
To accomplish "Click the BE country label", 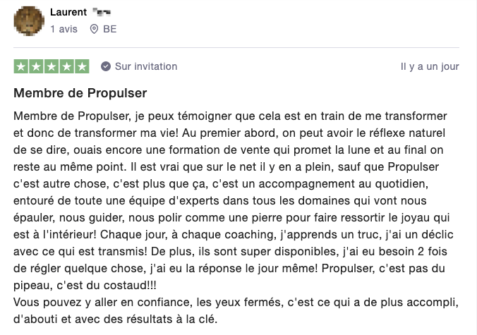I will pyautogui.click(x=110, y=29).
